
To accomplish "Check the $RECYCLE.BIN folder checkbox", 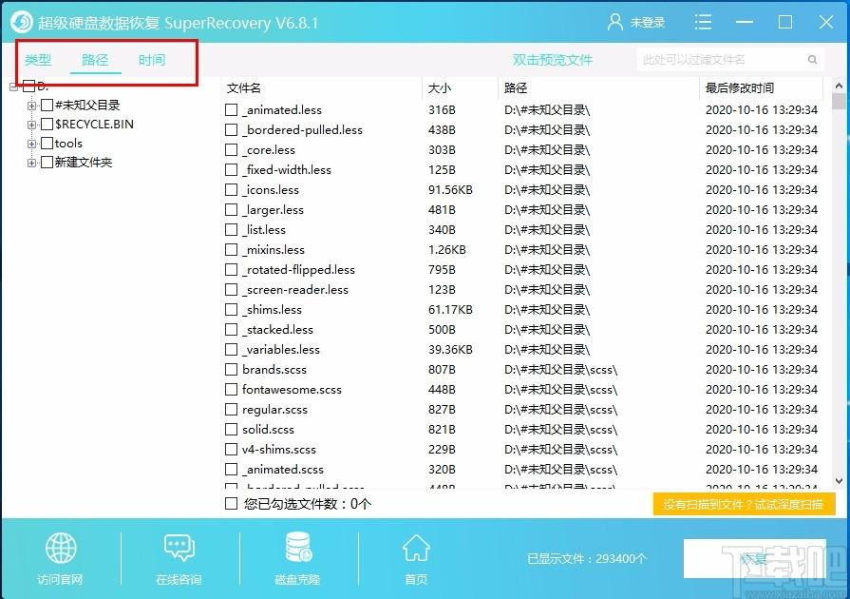I will pos(47,125).
